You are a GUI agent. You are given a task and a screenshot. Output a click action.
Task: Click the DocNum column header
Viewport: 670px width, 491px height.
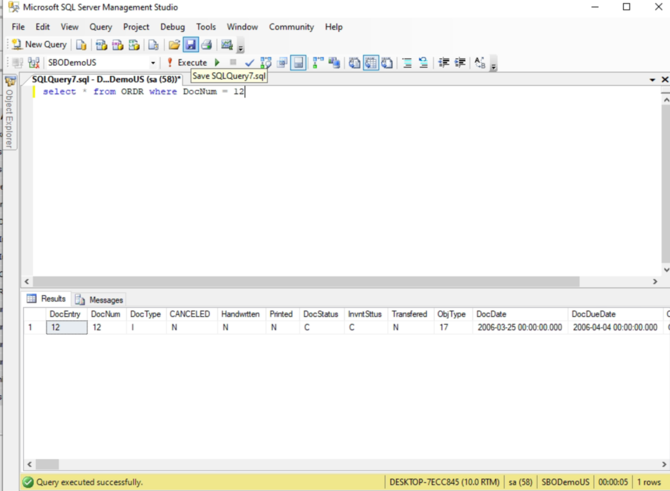[x=107, y=314]
